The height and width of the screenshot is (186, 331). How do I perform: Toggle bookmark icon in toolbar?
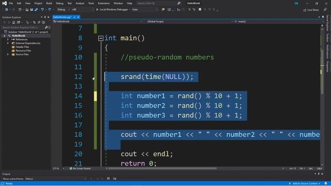pyautogui.click(x=200, y=10)
